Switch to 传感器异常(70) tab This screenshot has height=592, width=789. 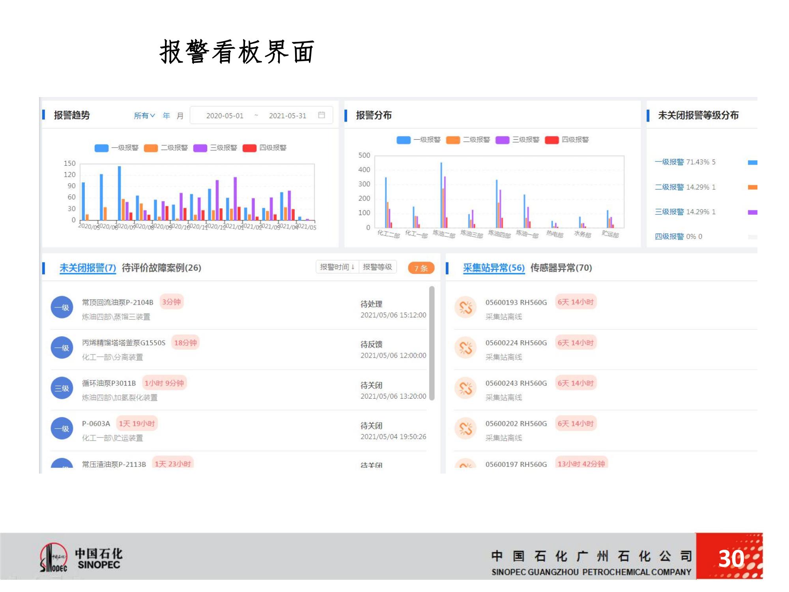coord(561,268)
